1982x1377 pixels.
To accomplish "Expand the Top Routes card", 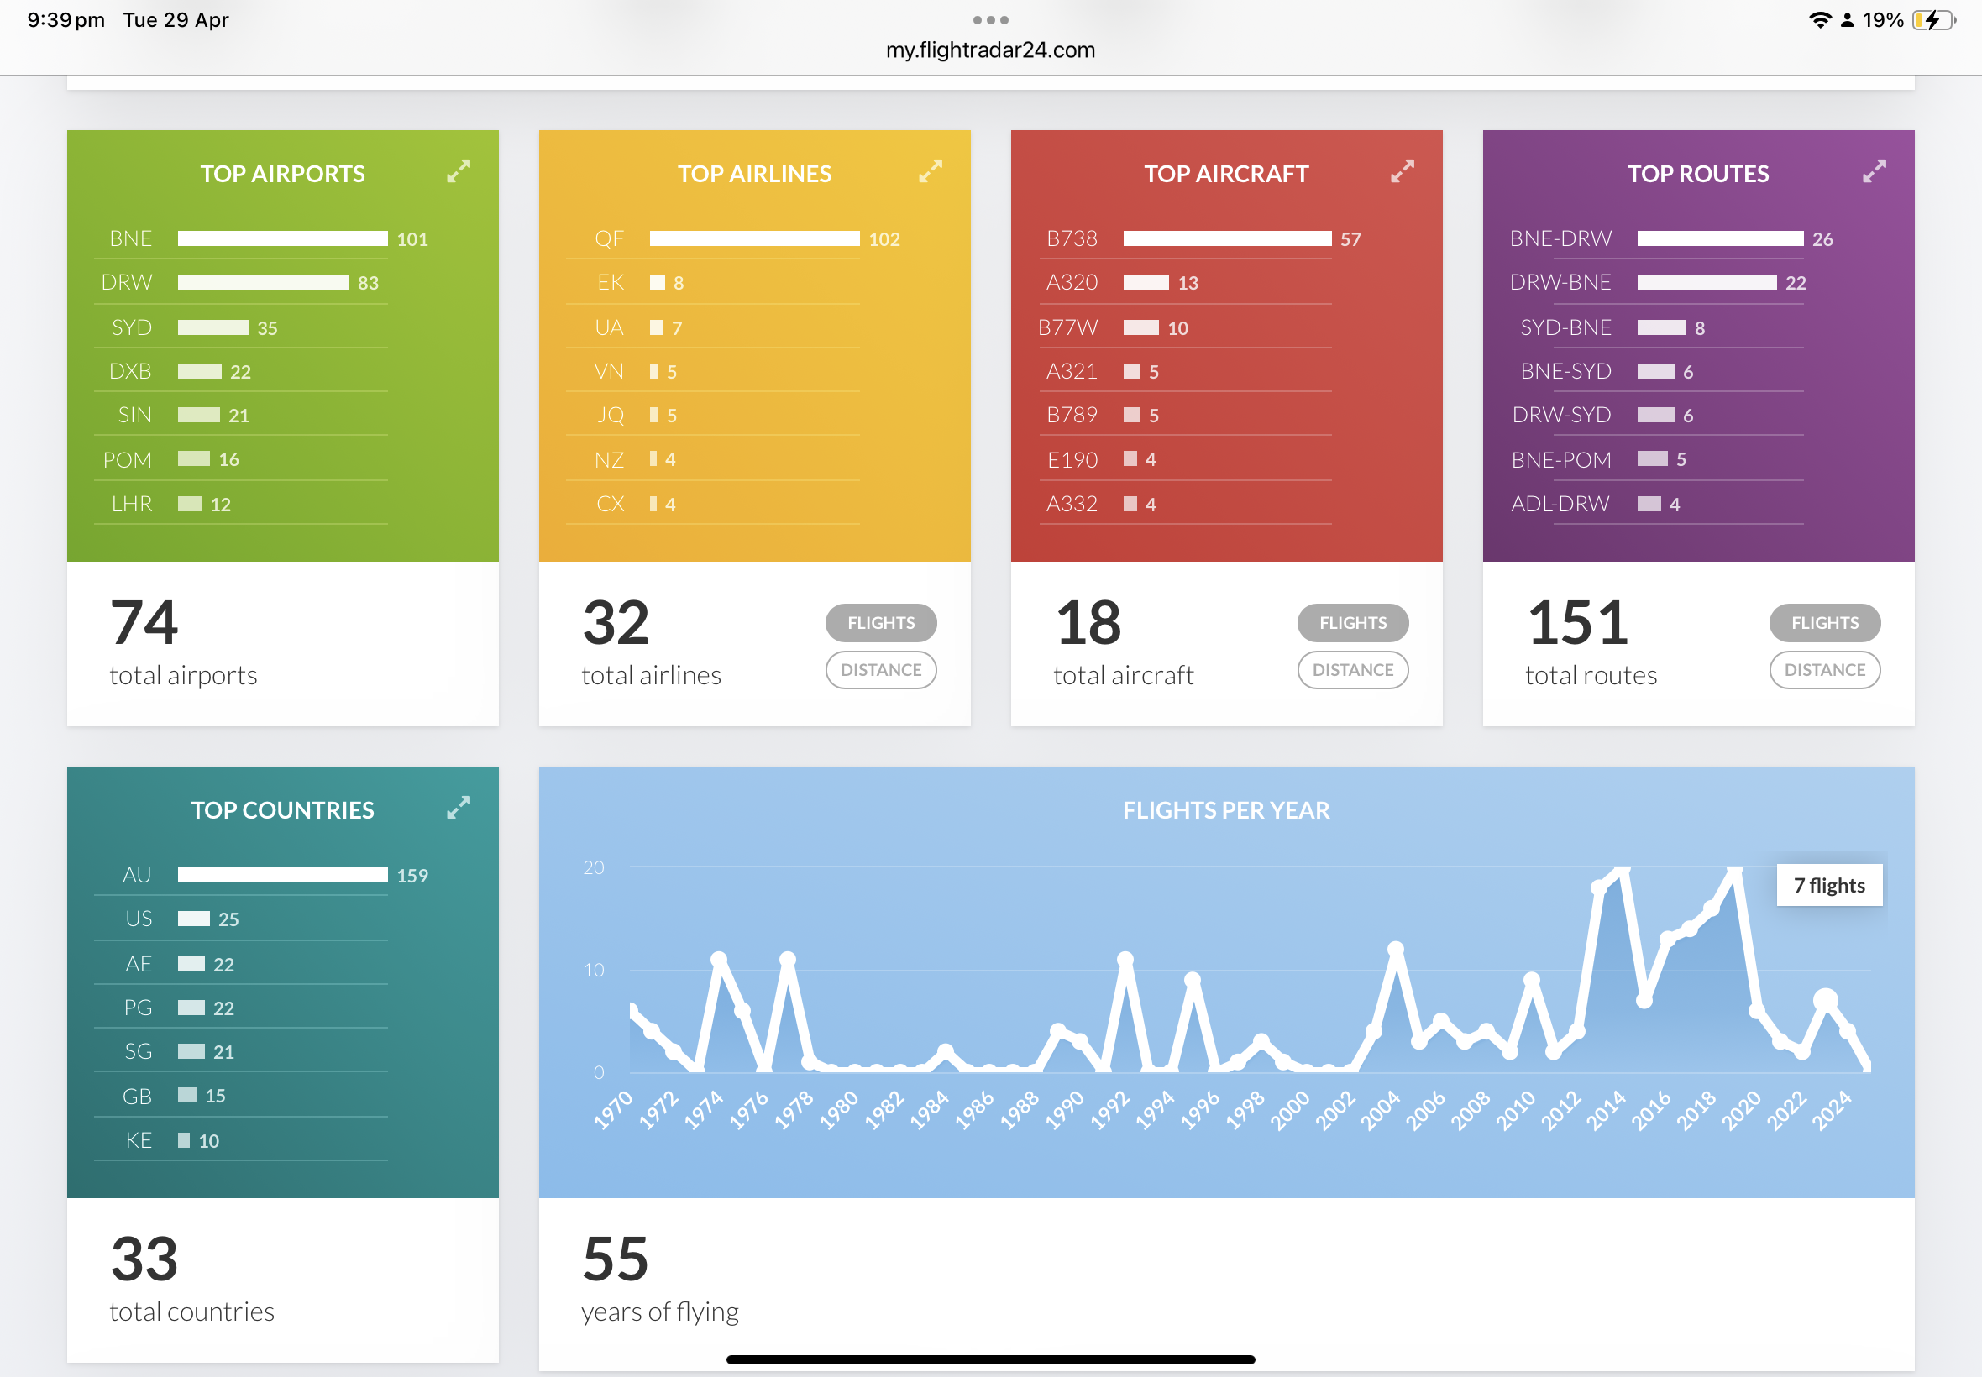I will tap(1875, 170).
